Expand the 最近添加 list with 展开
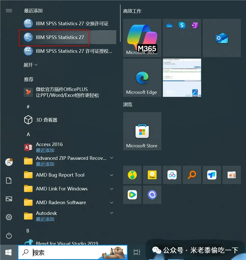 [31, 65]
